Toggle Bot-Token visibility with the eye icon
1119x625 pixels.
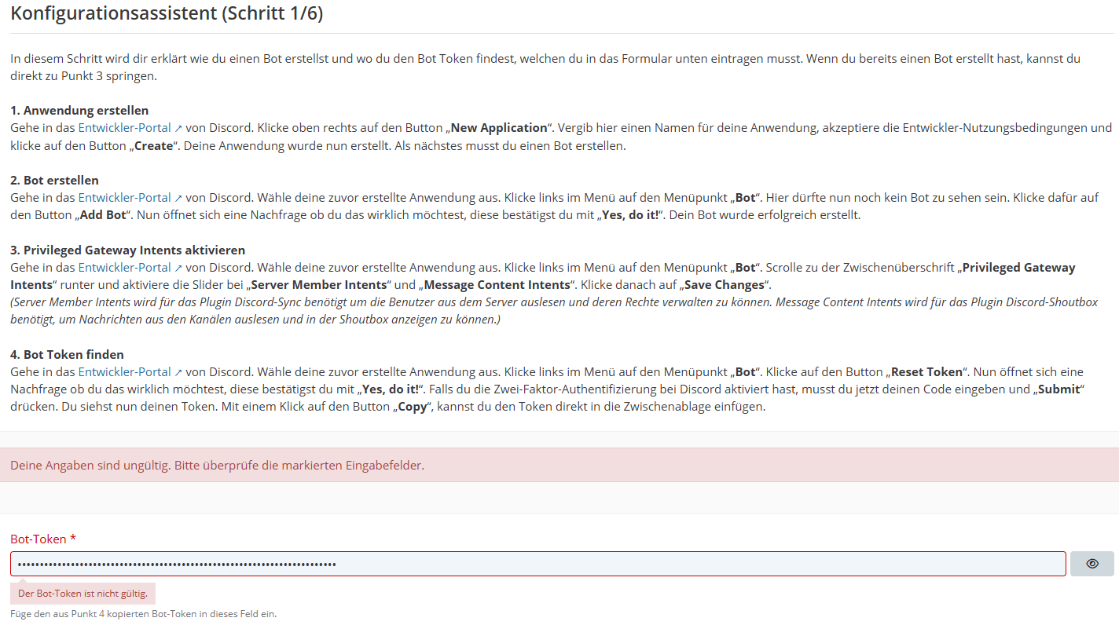1091,564
